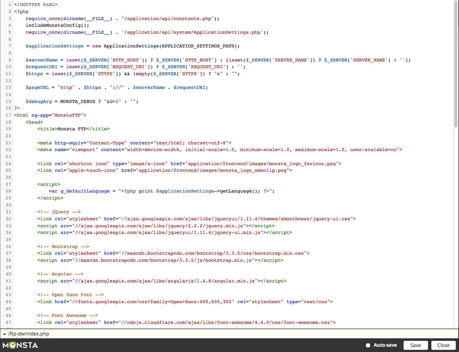Click the <!-- jQuery --> comment

pyautogui.click(x=59, y=212)
